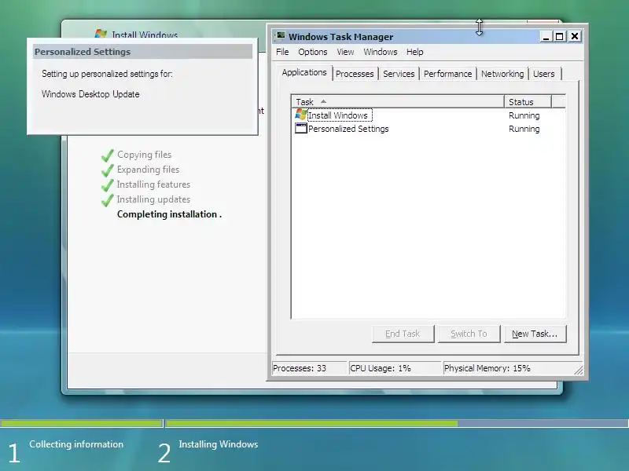Image resolution: width=629 pixels, height=471 pixels.
Task: Click the Completing installation step text
Action: [x=169, y=214]
